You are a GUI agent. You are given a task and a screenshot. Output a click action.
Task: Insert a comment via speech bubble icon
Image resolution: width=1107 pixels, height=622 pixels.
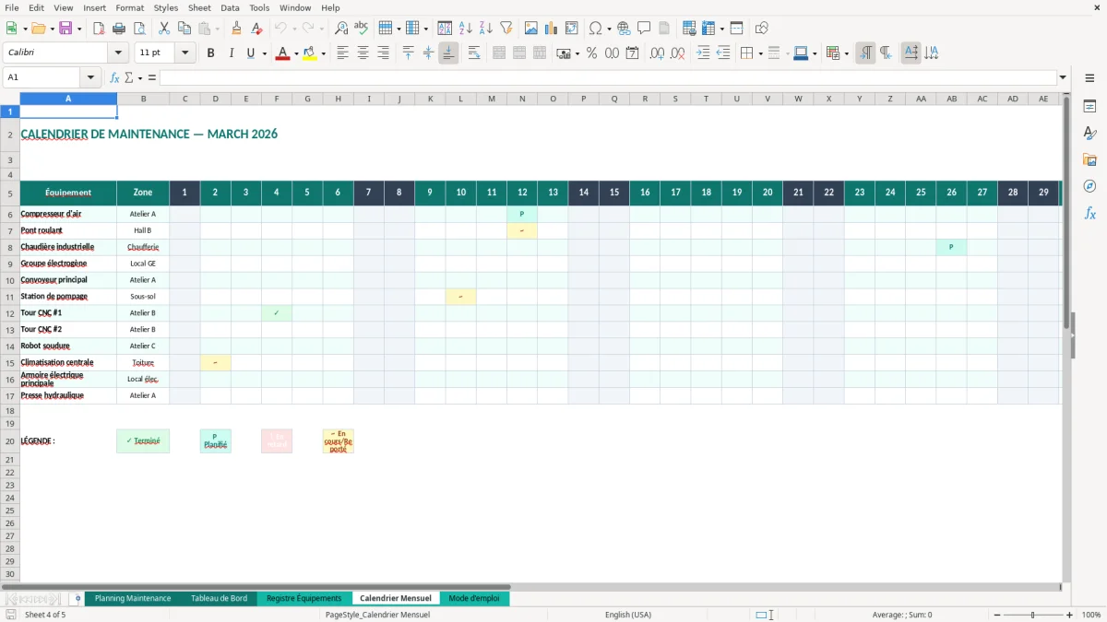click(x=644, y=29)
